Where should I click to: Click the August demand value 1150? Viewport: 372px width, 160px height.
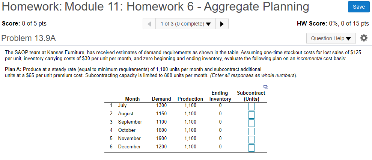(161, 114)
